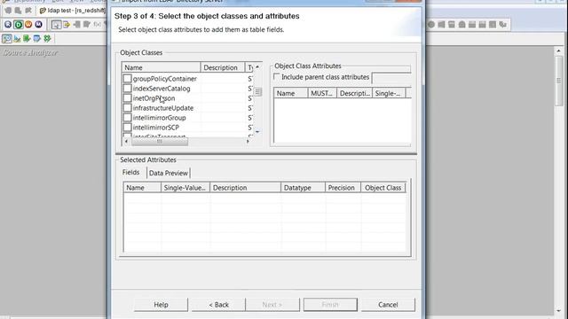Click the Object Classes vertical scrollbar thumb

pos(257,92)
